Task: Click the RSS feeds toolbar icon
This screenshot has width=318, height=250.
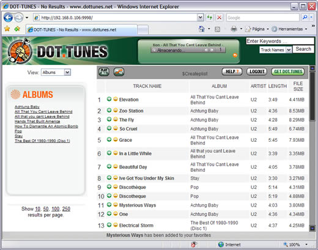Action: coord(217,29)
